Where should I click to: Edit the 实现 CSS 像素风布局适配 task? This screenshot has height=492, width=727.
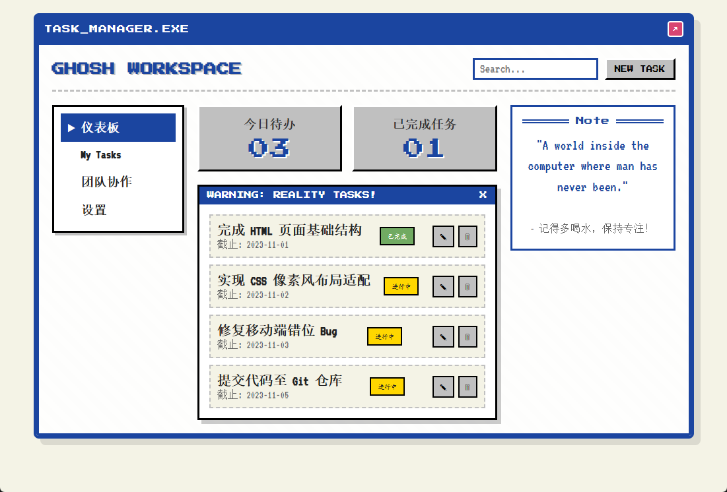point(443,287)
